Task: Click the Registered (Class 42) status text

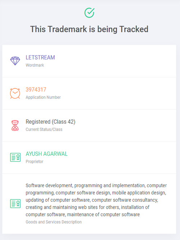Action: coord(51,122)
